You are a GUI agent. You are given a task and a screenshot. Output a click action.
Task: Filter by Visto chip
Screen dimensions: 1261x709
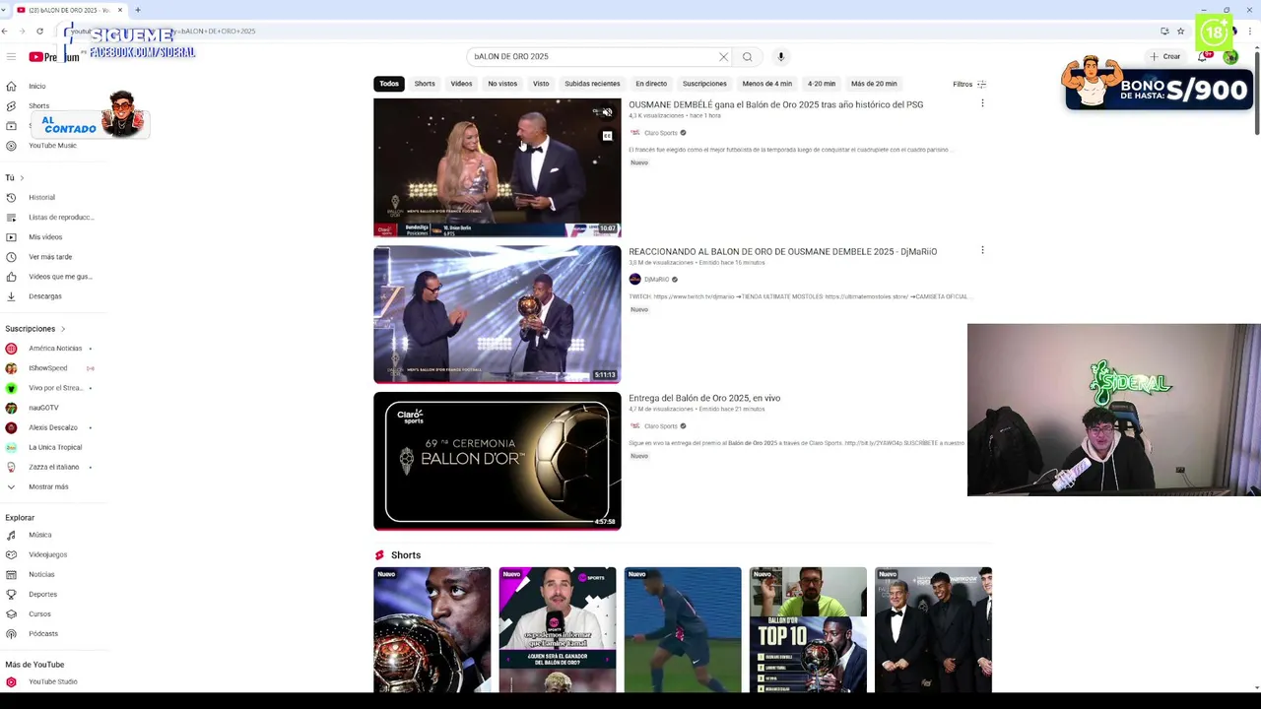(x=541, y=84)
